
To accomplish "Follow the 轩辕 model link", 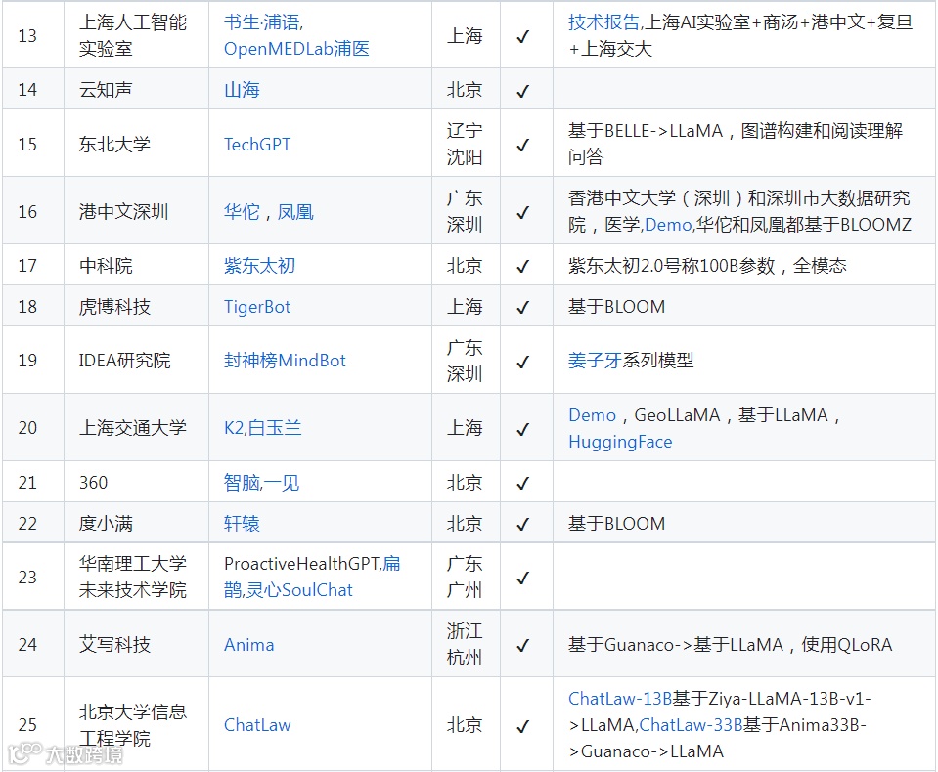I will pyautogui.click(x=242, y=524).
